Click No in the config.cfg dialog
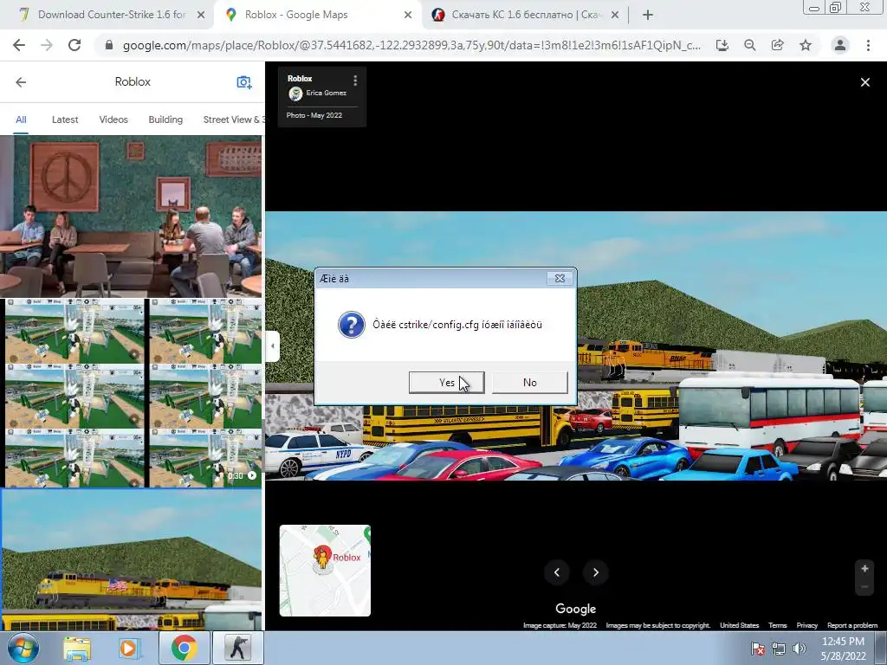The height and width of the screenshot is (665, 887). (x=529, y=382)
